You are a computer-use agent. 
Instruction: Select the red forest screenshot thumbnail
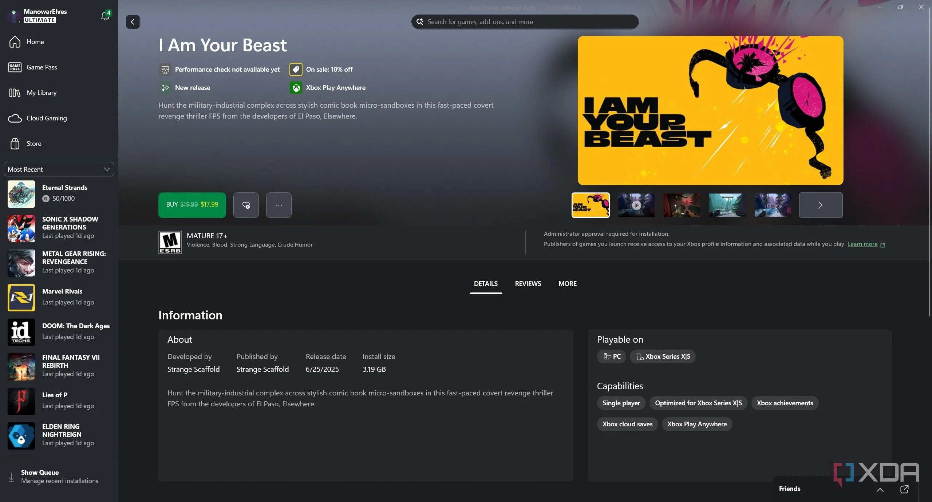(x=682, y=205)
